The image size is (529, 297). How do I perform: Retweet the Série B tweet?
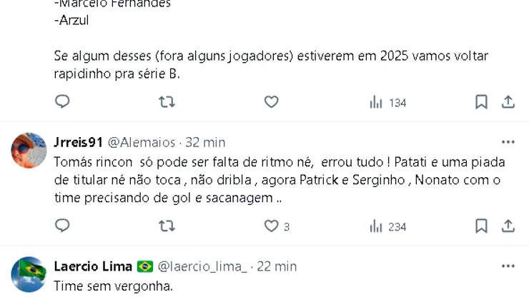coord(166,102)
